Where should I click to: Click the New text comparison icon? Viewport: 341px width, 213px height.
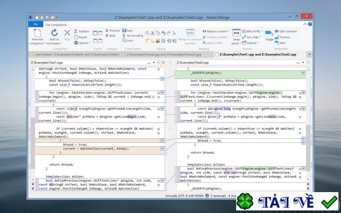coord(38,33)
